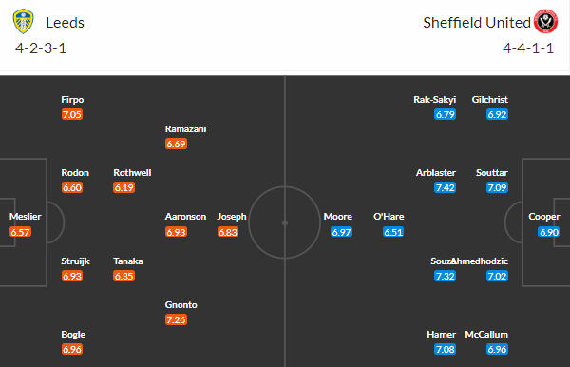570x367 pixels.
Task: Click Hamer's 7.08 rating badge
Action: point(445,349)
